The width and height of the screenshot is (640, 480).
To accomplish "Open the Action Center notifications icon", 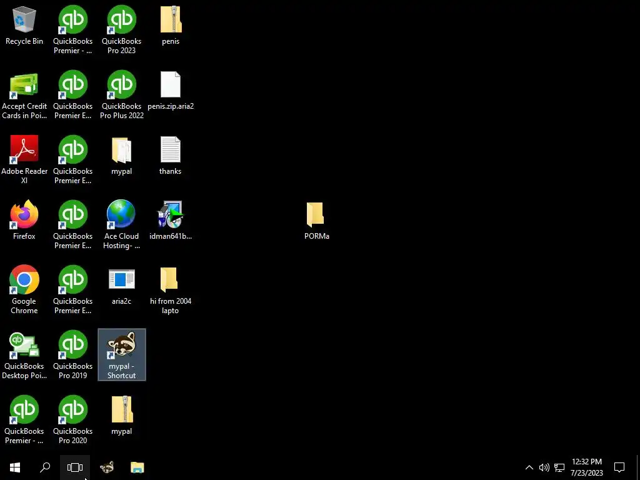I will tap(619, 467).
